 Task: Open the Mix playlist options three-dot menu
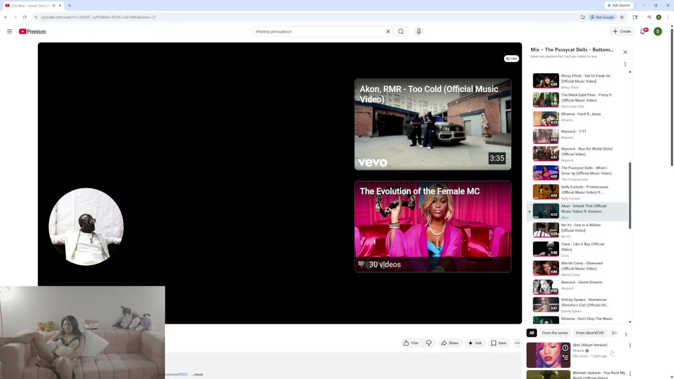coord(625,64)
